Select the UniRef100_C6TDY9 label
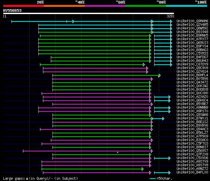Screen dimensions: 210x181 pos(192,64)
